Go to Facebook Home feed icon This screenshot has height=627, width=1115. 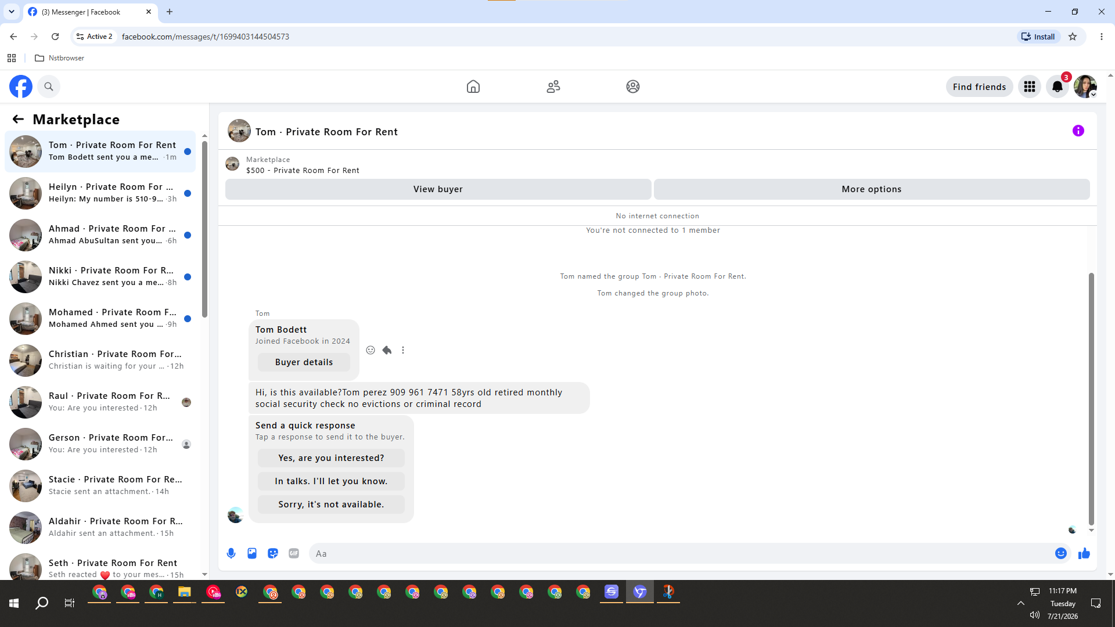click(x=473, y=87)
